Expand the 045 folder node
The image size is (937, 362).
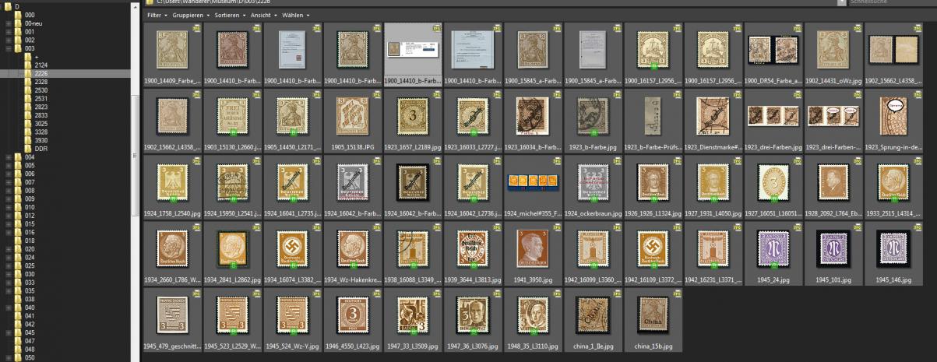[9, 332]
